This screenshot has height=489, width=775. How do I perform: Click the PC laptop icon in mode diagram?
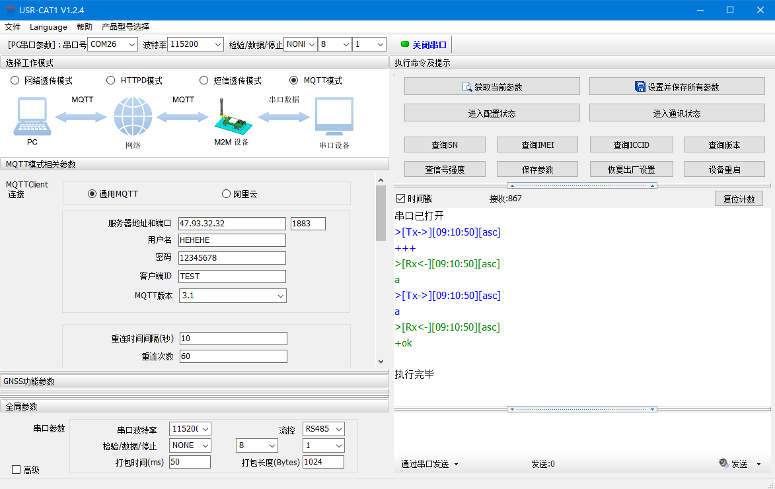click(x=32, y=116)
